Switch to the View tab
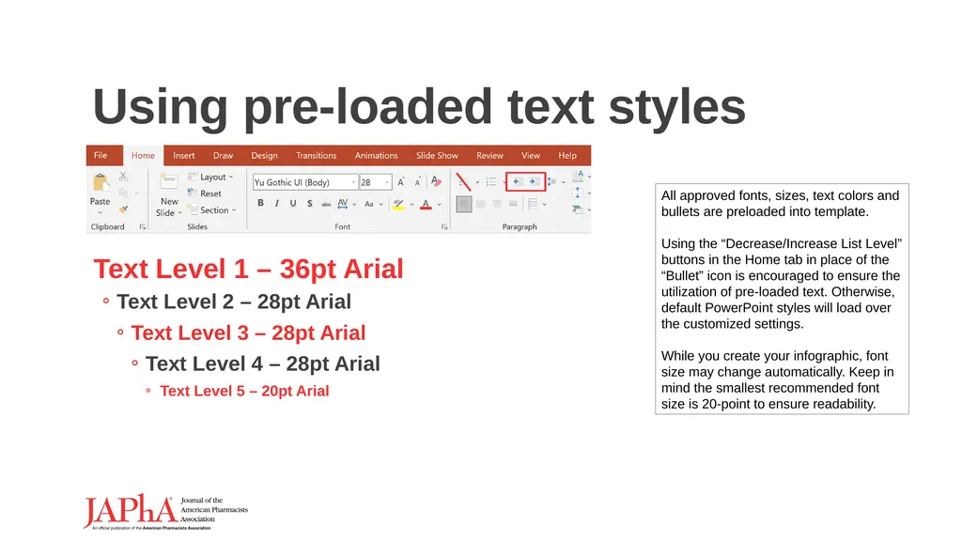Screen dimensions: 962x541 coord(531,155)
